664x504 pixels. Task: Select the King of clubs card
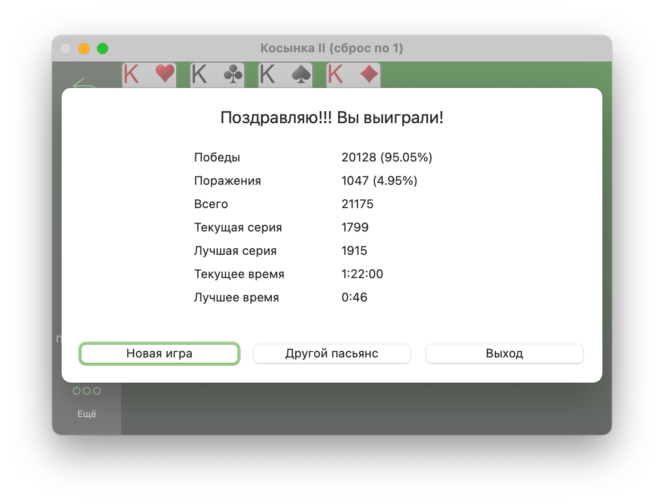click(x=217, y=75)
